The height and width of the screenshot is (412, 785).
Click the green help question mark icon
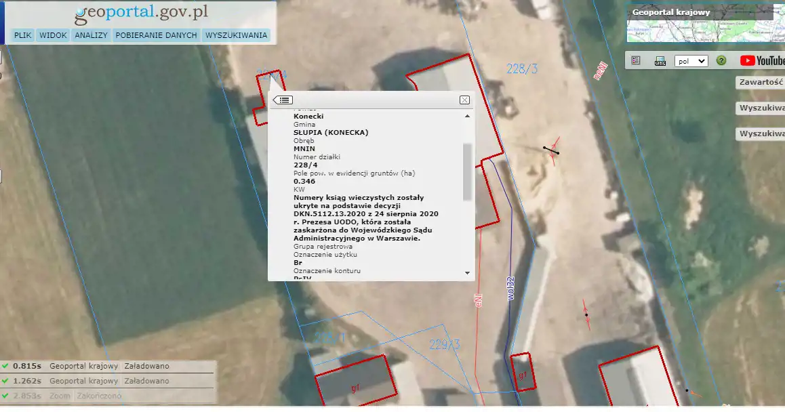pyautogui.click(x=721, y=60)
